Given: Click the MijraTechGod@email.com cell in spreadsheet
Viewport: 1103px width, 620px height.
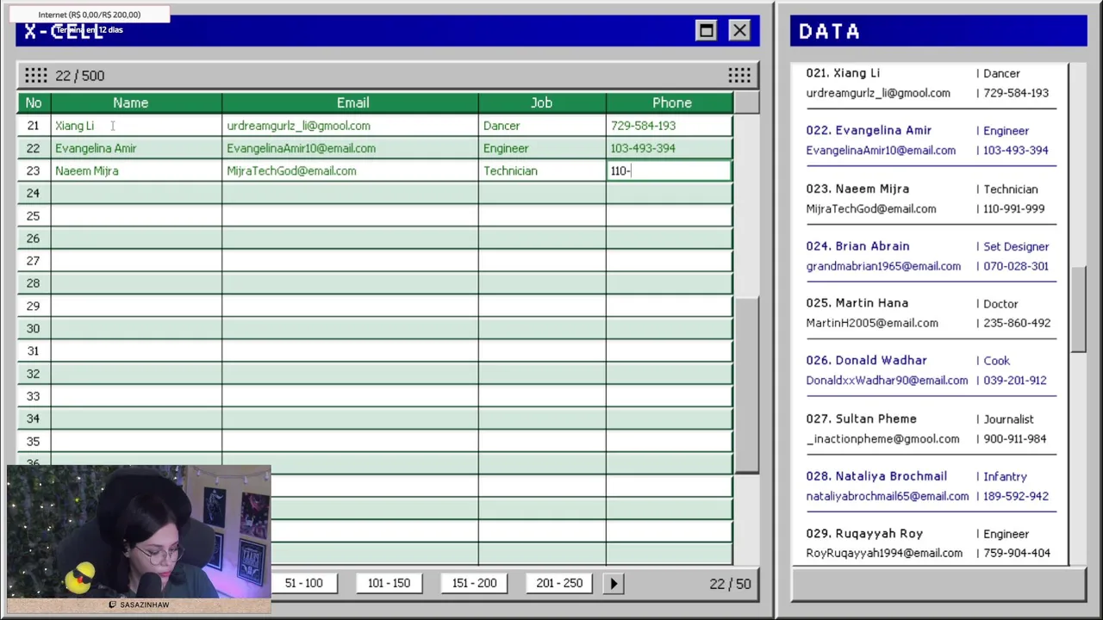Looking at the screenshot, I should 350,170.
